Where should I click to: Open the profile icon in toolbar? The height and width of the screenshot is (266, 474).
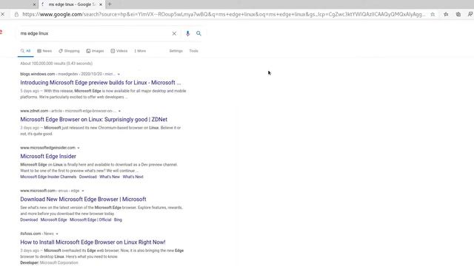pos(470,14)
